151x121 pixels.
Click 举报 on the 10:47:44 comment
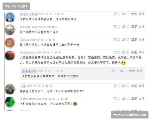141,99
